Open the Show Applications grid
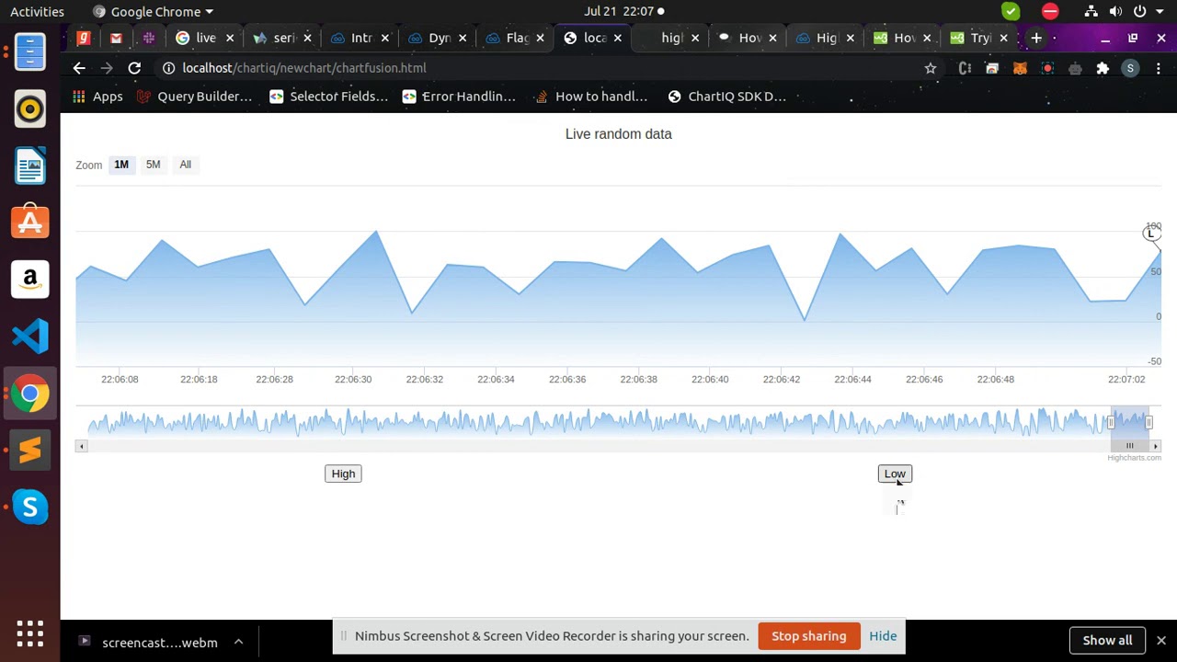The image size is (1177, 662). tap(29, 633)
